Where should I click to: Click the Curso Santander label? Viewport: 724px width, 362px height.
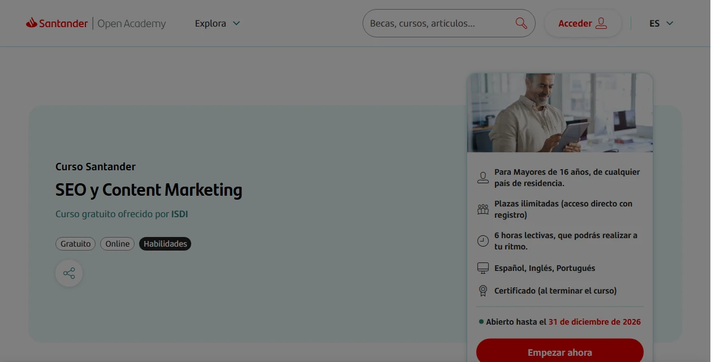(x=96, y=167)
